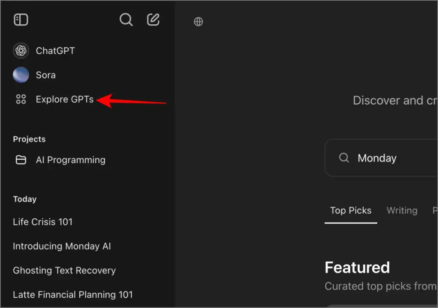Click the globe icon at the top of the main panel
This screenshot has width=438, height=308.
click(x=198, y=22)
